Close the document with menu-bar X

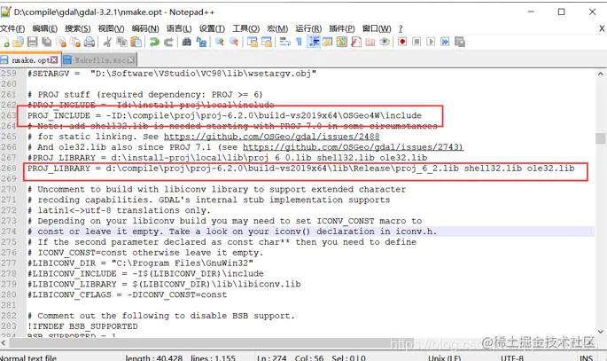point(602,28)
